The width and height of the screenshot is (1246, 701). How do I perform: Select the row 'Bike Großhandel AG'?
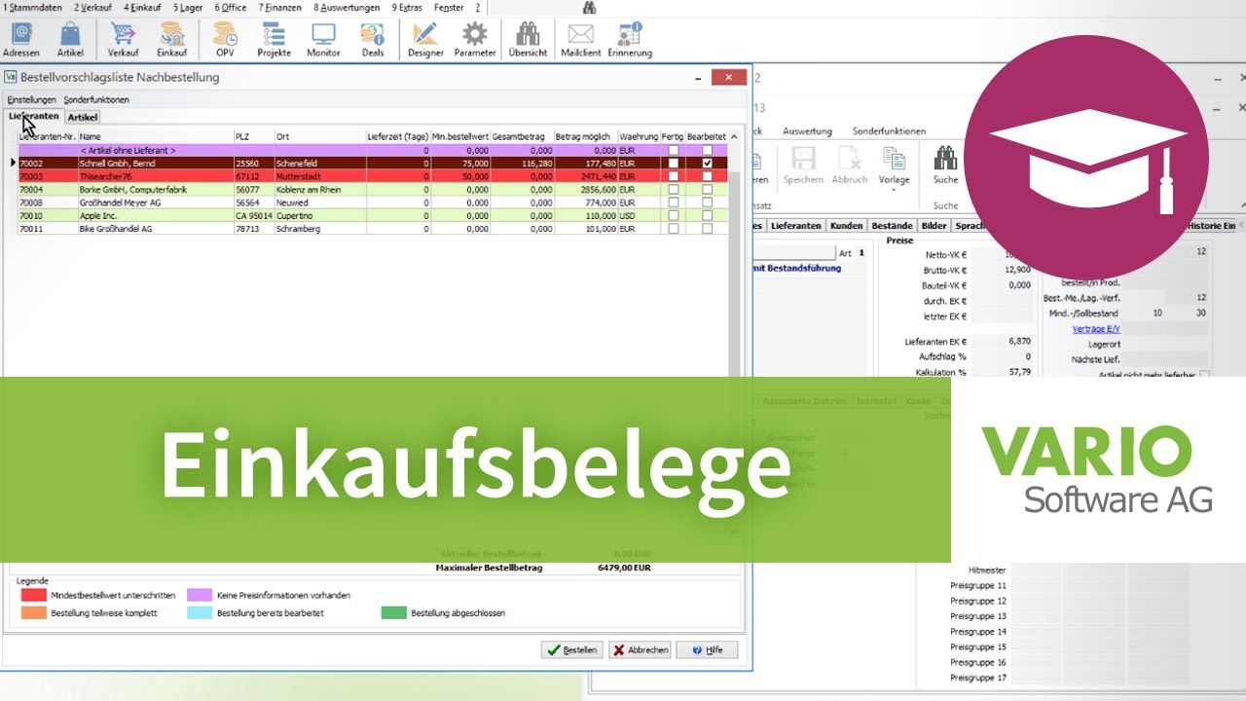click(373, 229)
